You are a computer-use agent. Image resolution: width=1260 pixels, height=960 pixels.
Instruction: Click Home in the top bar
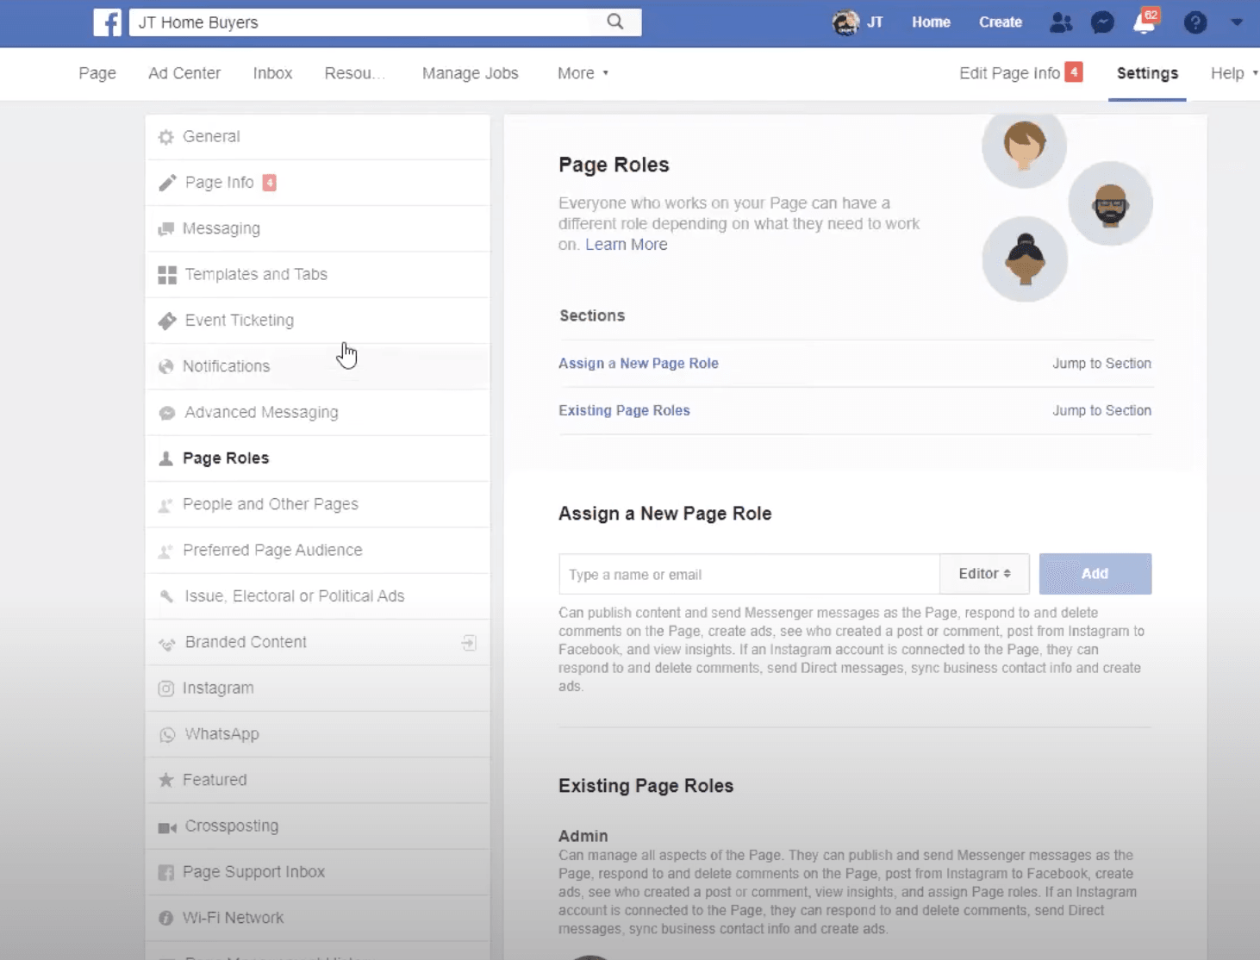[x=931, y=22]
